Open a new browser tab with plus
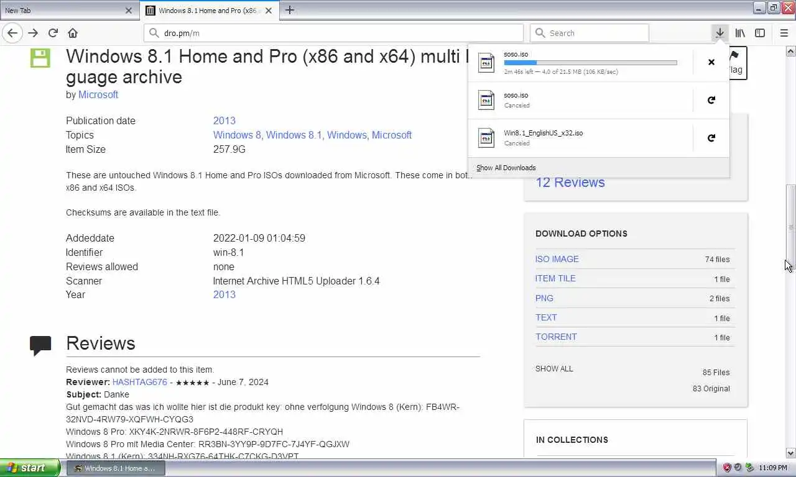The width and height of the screenshot is (796, 477). tap(290, 10)
